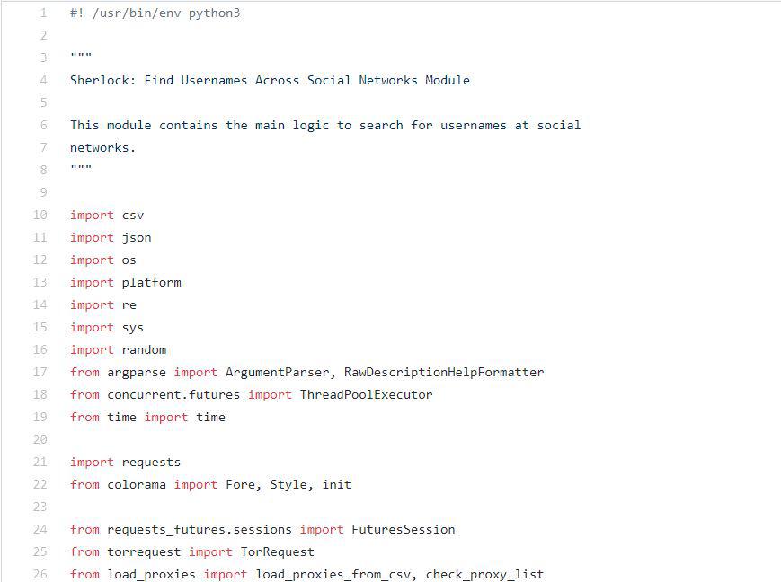Click on check_proxy_list identifier

[x=484, y=575]
